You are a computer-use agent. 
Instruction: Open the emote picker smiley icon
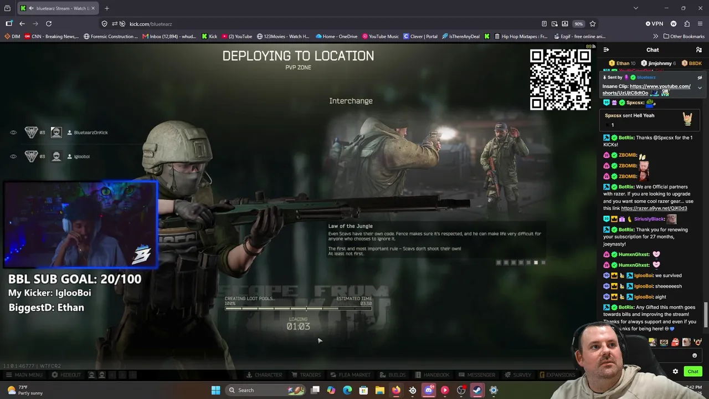pyautogui.click(x=695, y=356)
